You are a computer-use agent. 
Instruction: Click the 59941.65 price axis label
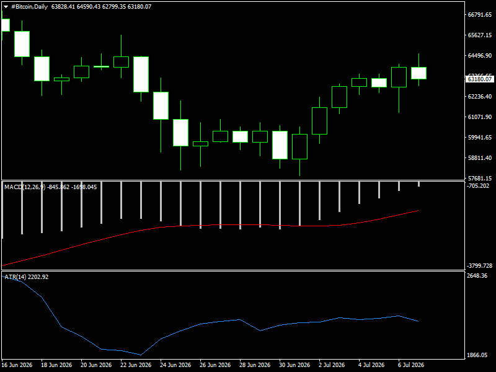coord(480,137)
